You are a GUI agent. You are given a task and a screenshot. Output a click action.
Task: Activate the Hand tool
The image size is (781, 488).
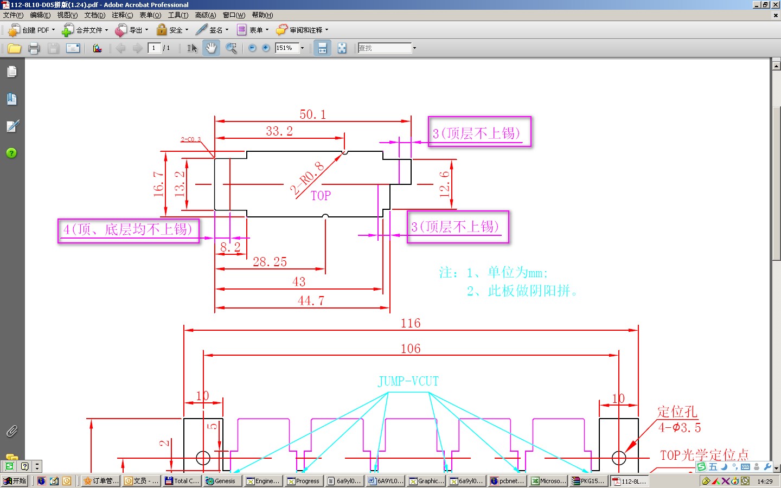coord(211,48)
